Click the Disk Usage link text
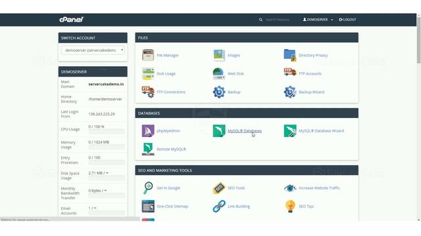This screenshot has width=421, height=236. click(166, 73)
